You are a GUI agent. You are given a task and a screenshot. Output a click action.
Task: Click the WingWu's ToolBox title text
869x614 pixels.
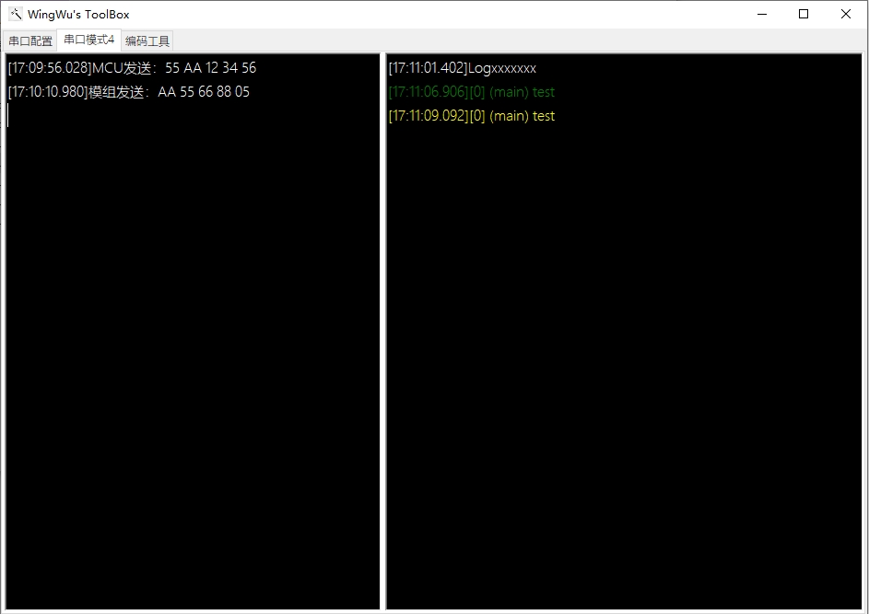[x=78, y=14]
